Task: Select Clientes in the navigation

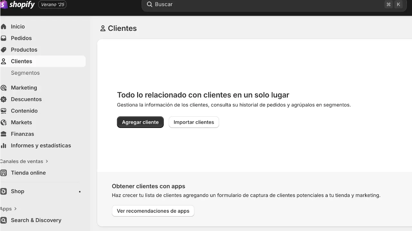Action: coord(22,61)
